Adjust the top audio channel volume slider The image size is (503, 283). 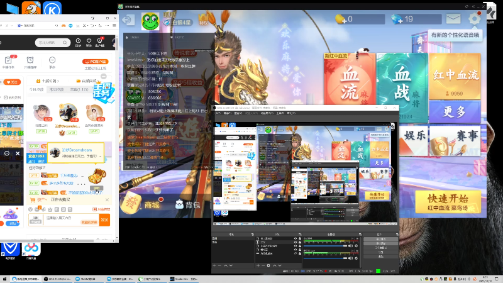325,246
